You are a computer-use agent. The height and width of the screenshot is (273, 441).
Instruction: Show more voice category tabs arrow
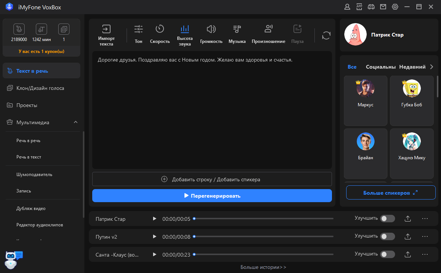[x=432, y=67]
